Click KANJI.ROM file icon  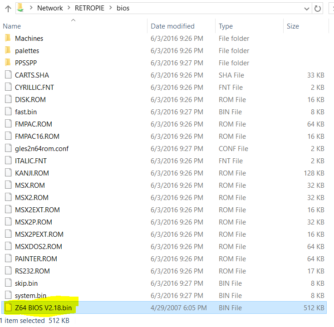(x=8, y=173)
